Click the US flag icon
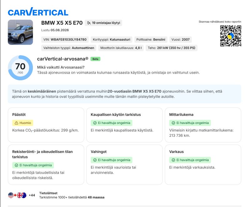 click(11, 195)
